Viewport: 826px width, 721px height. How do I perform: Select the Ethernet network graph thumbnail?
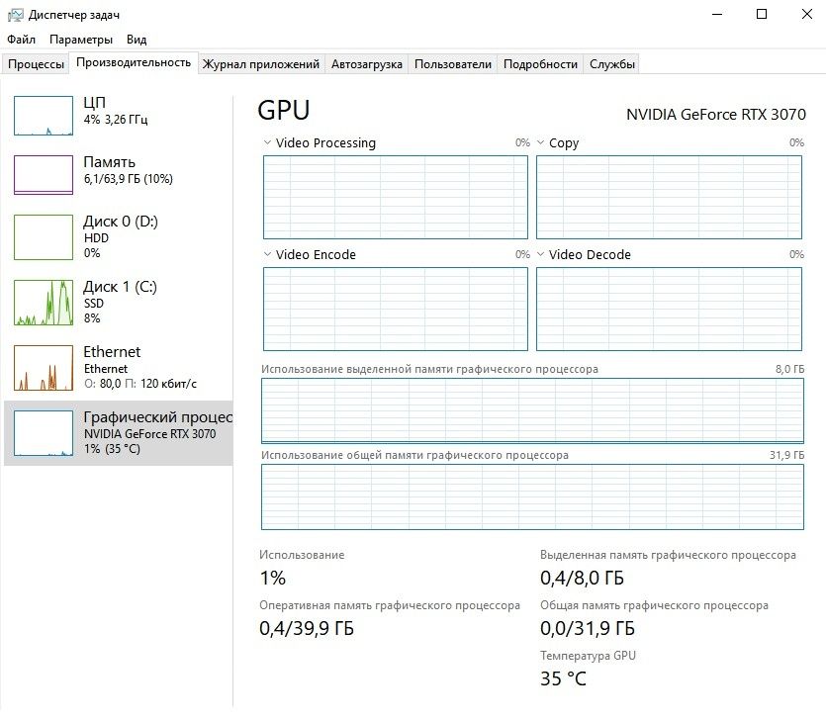click(44, 368)
